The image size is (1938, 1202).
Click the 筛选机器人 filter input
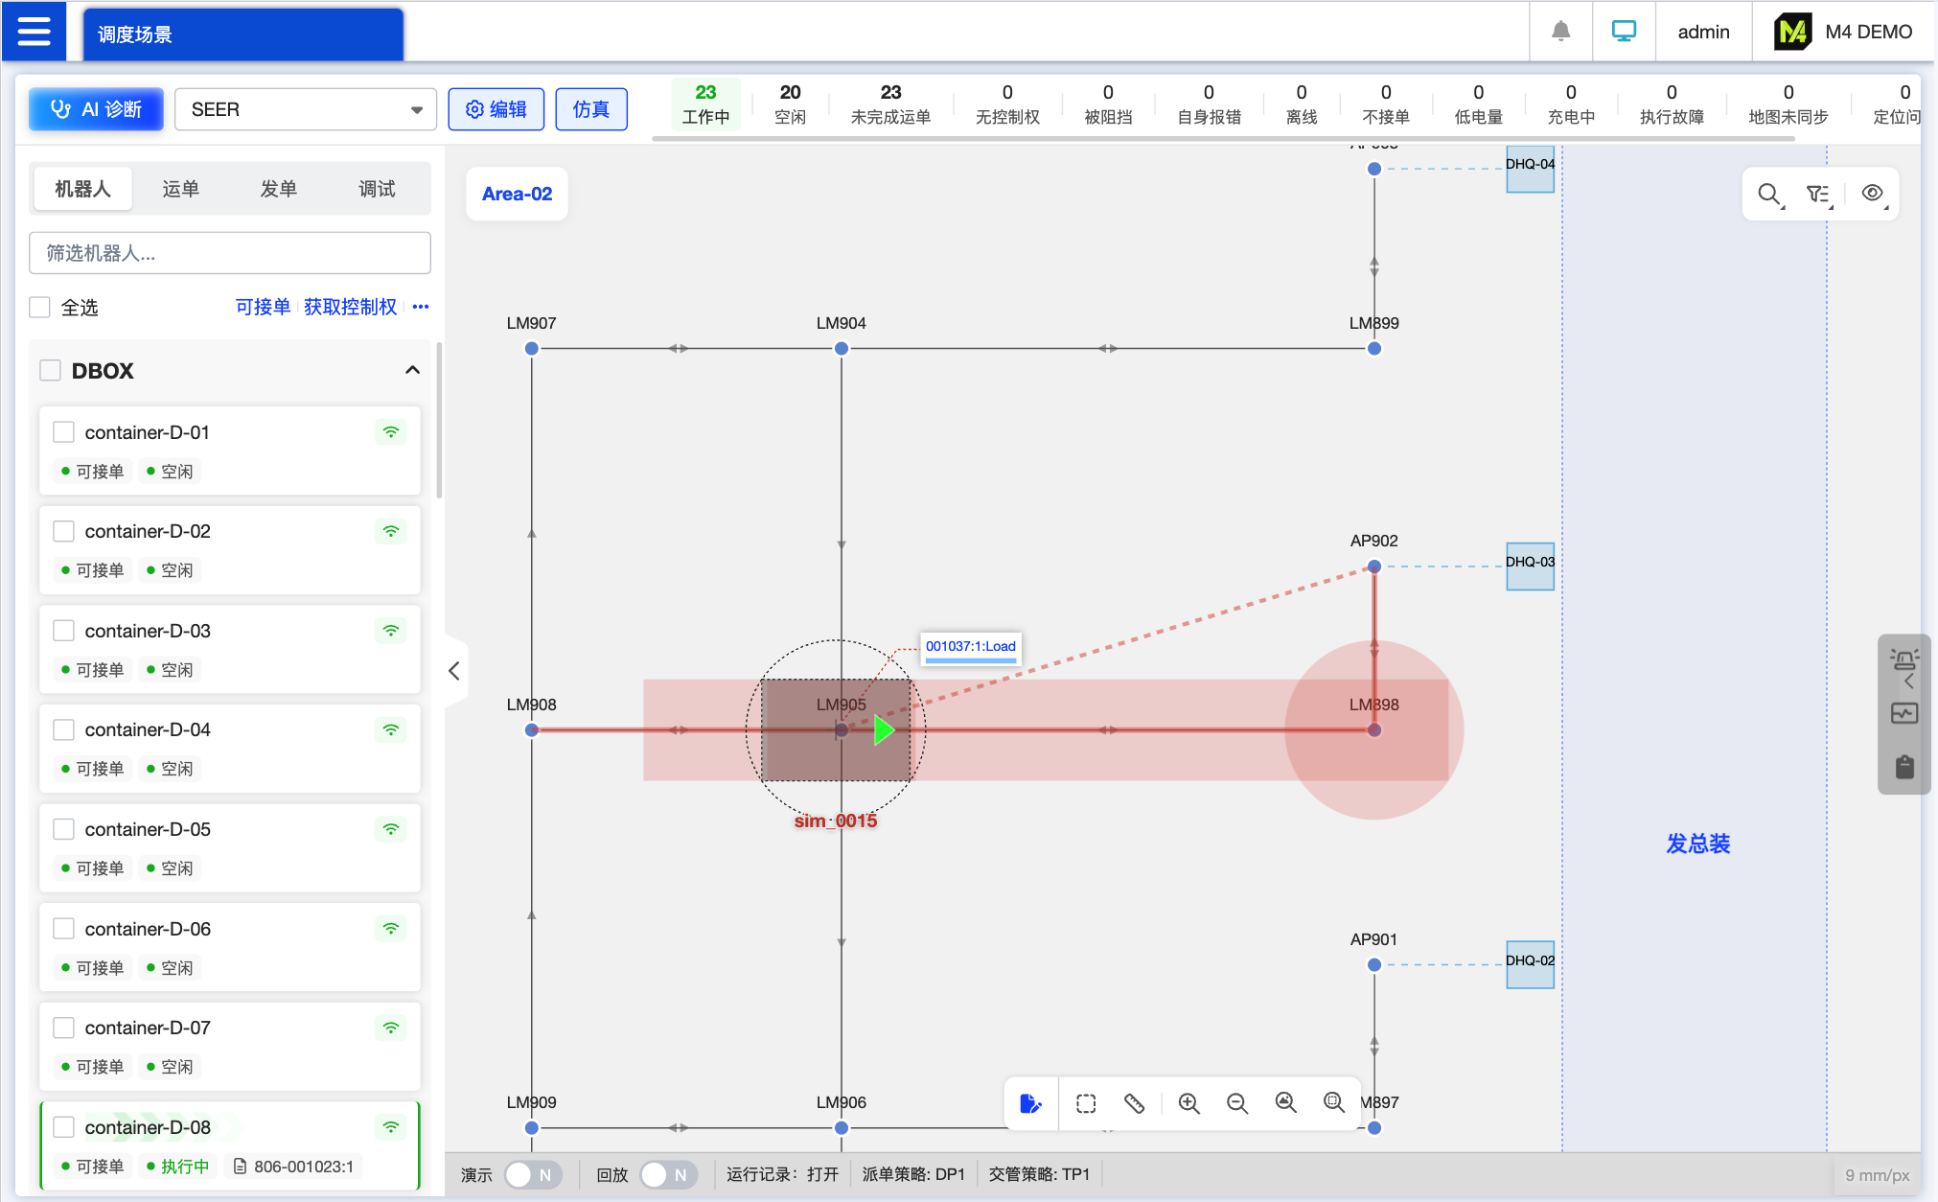point(230,253)
